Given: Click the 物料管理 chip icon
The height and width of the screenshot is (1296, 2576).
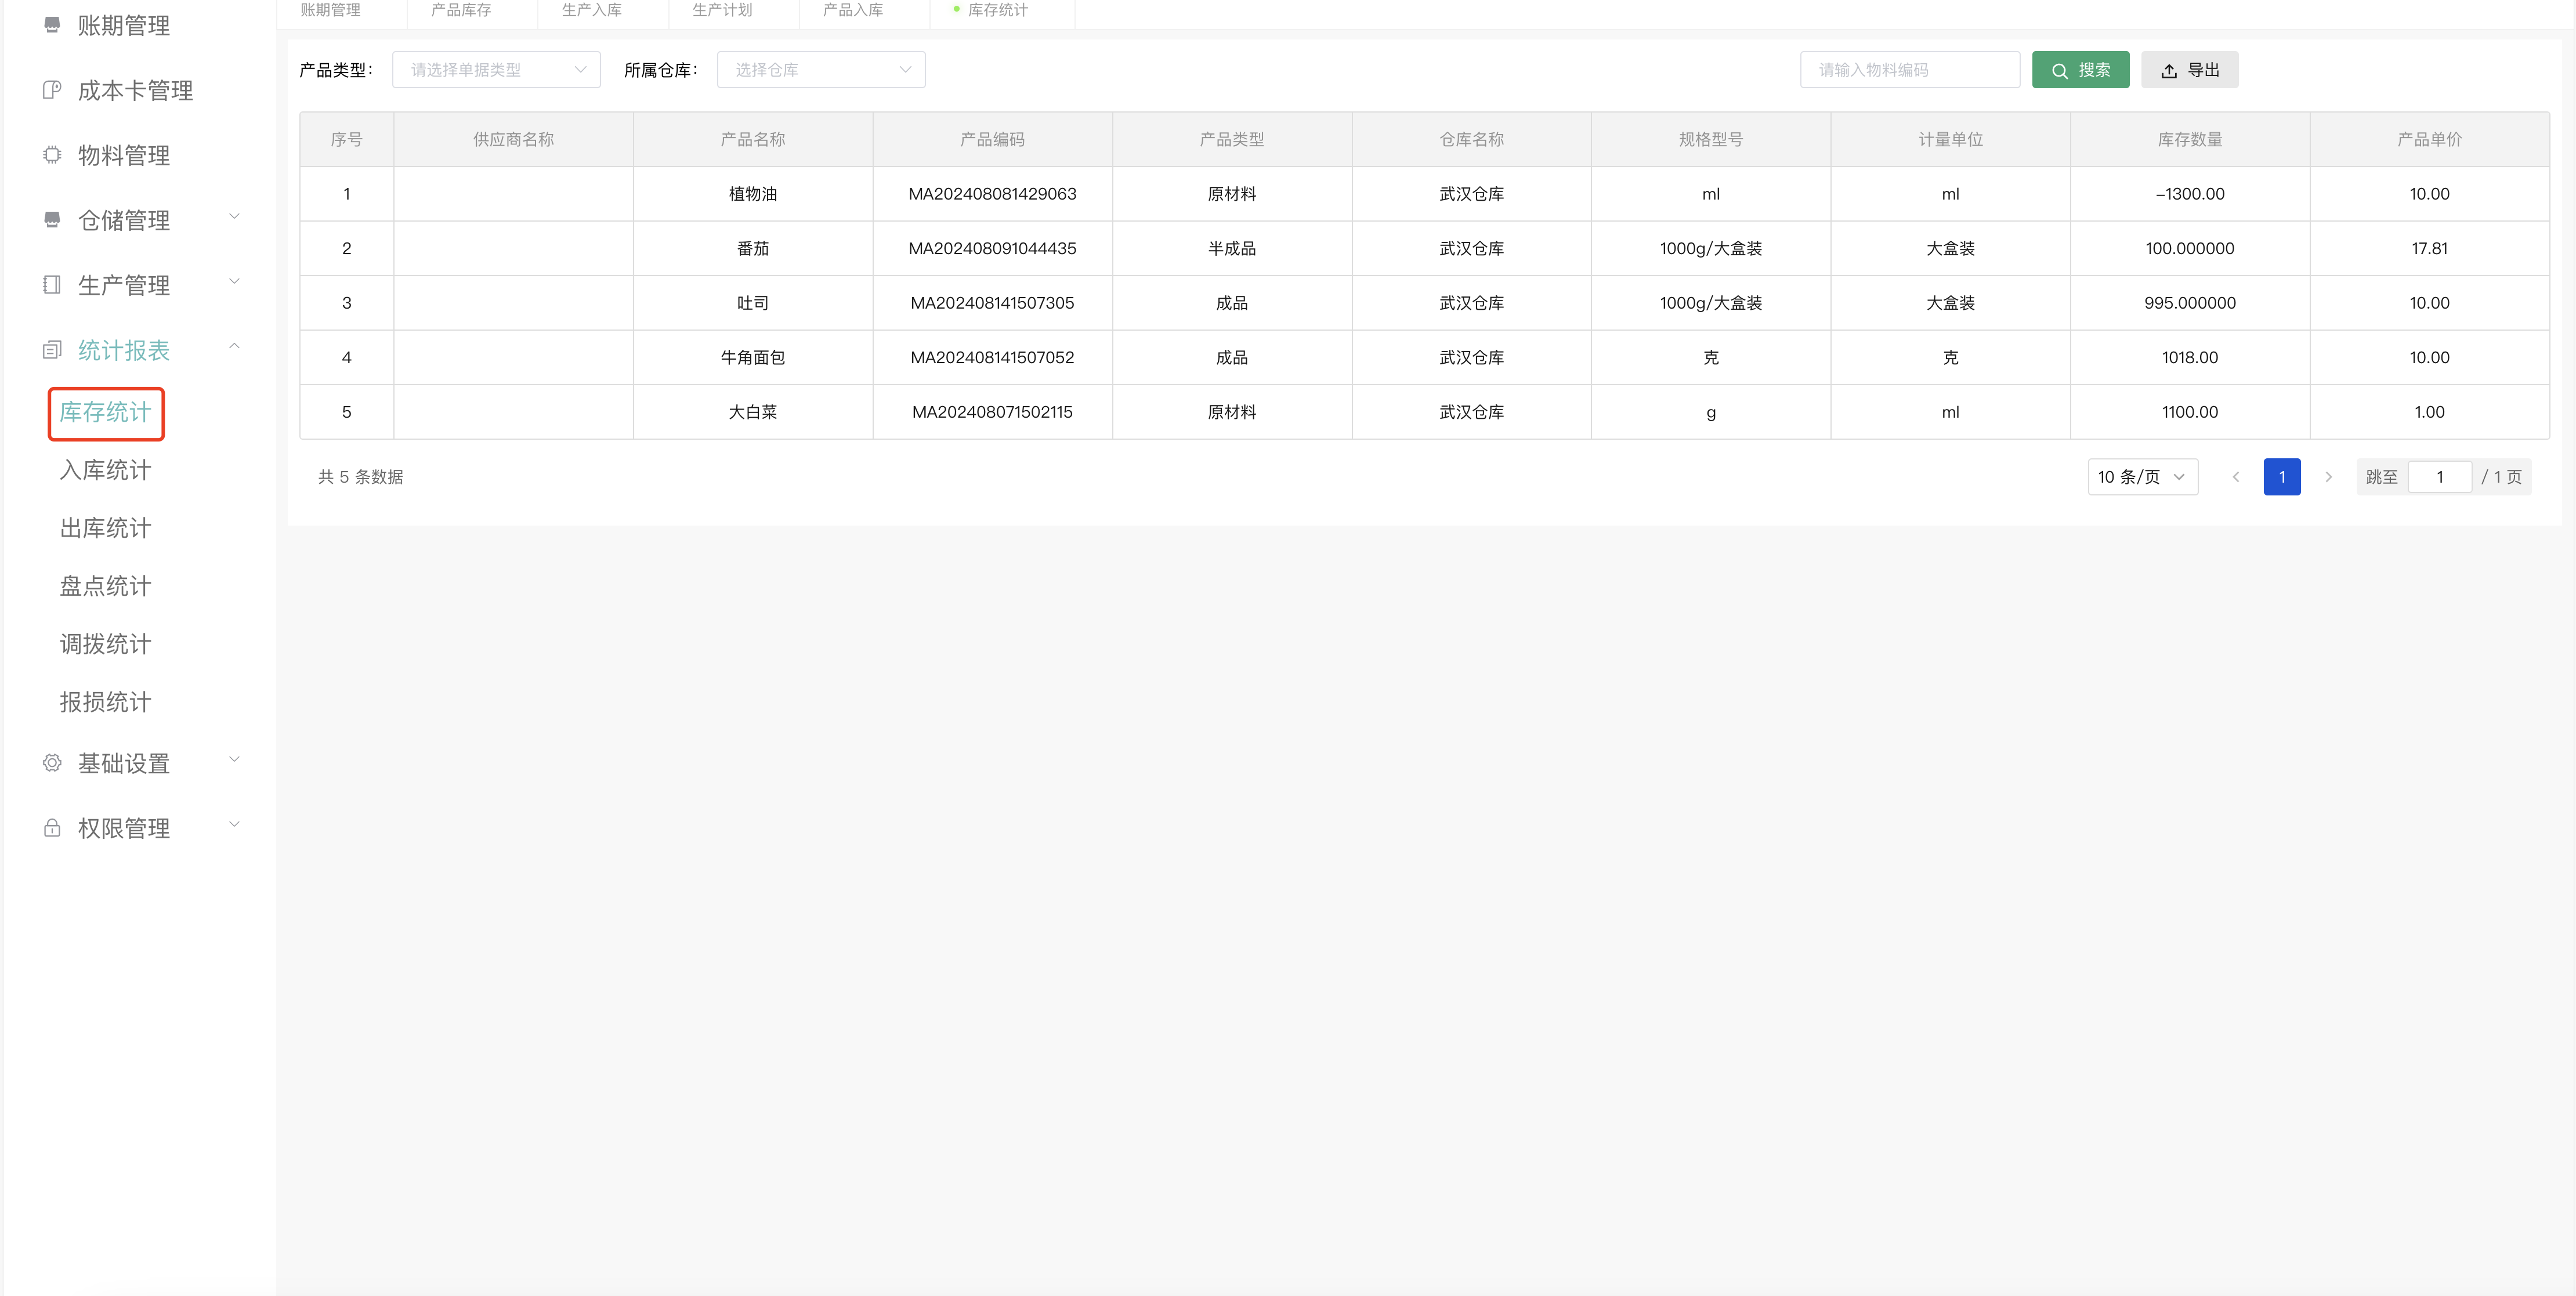Looking at the screenshot, I should click(x=52, y=155).
